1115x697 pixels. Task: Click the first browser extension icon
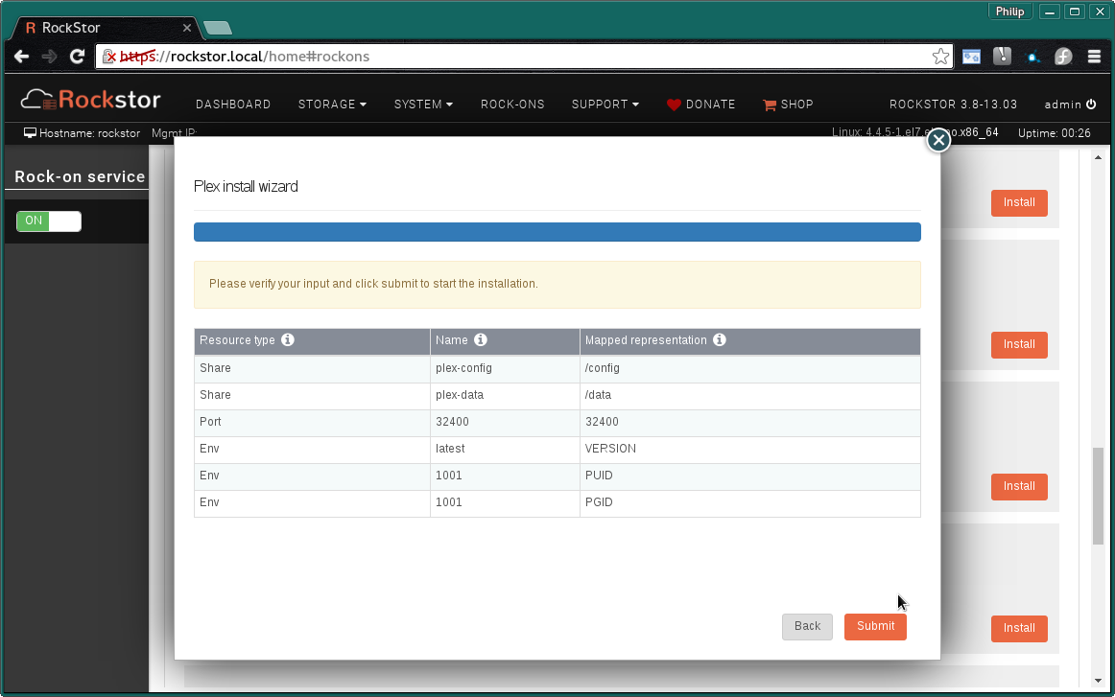971,57
